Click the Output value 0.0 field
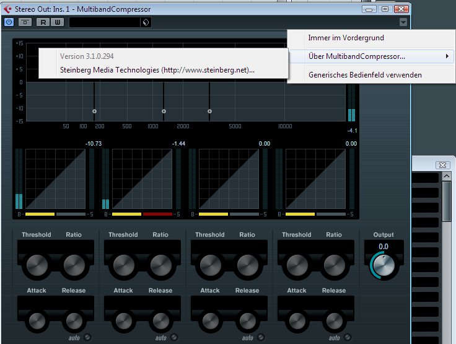The width and height of the screenshot is (456, 344). 384,247
